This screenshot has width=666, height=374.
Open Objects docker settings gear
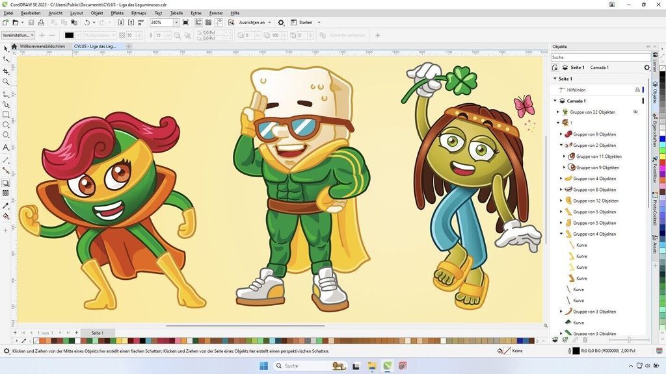646,68
